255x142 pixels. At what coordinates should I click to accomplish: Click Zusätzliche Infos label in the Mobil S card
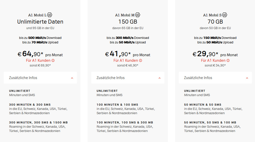[198, 78]
